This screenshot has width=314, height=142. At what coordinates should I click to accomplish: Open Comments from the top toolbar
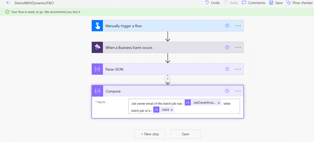[253, 3]
